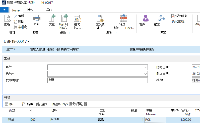Click the quantity cell showing 1

143,120
